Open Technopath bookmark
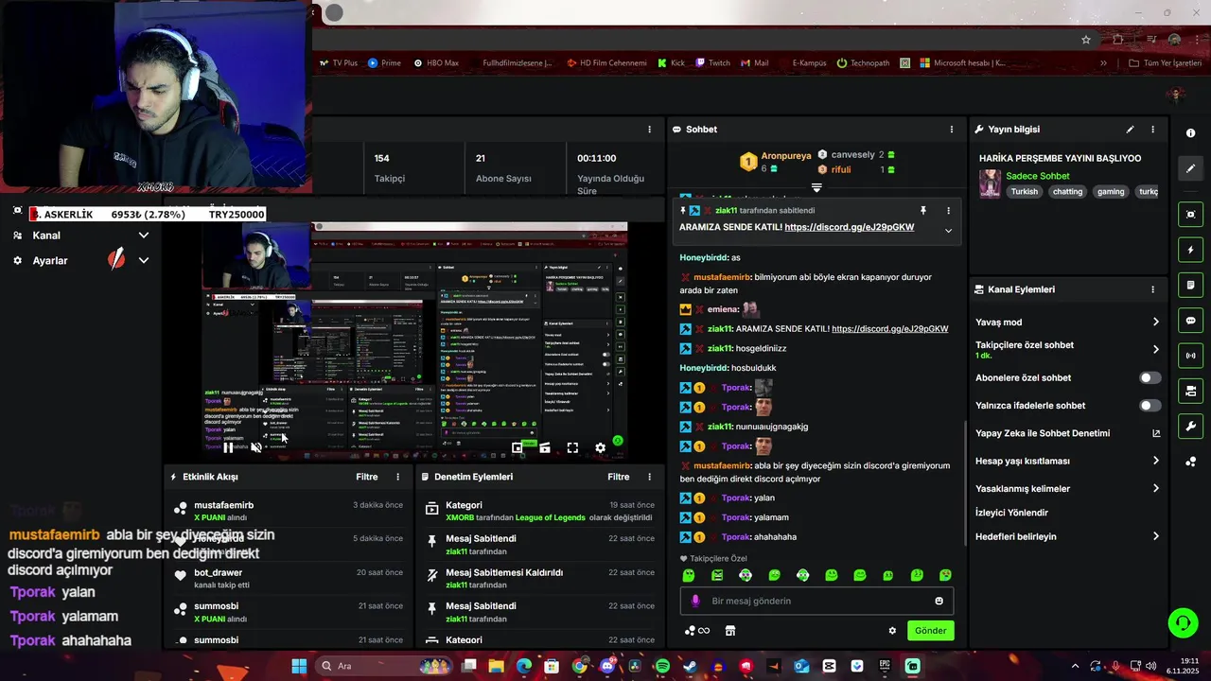1211x681 pixels. pyautogui.click(x=863, y=63)
